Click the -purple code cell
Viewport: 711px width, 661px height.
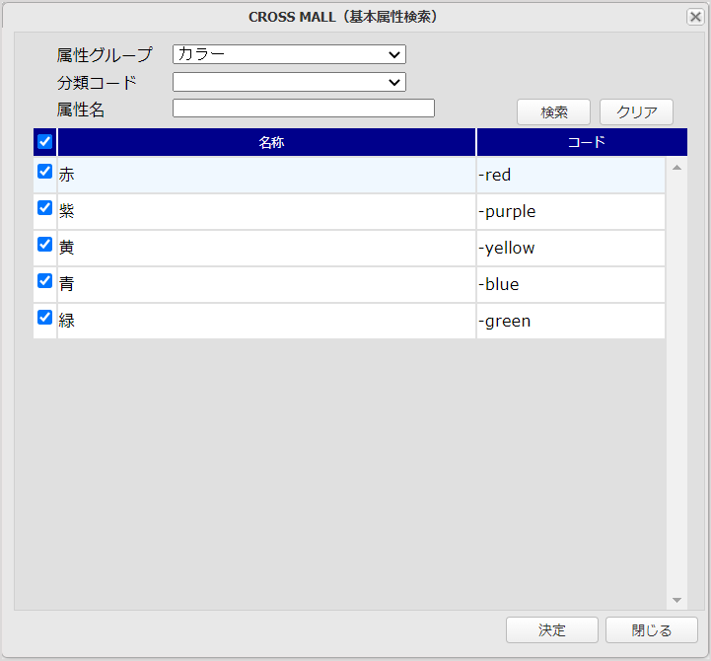(x=571, y=211)
